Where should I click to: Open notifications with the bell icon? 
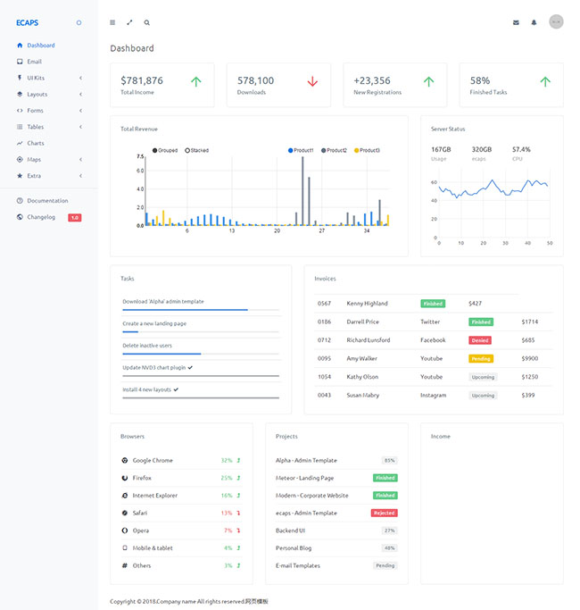(x=534, y=22)
